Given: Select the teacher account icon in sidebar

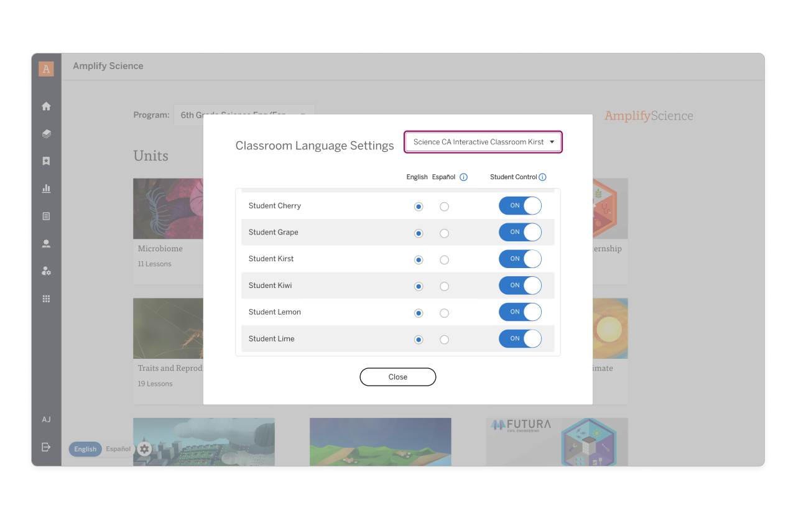Looking at the screenshot, I should click(46, 243).
